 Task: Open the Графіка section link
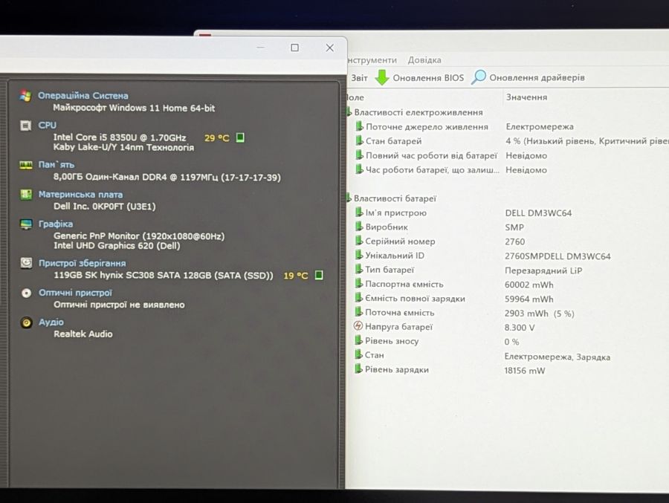click(x=56, y=224)
